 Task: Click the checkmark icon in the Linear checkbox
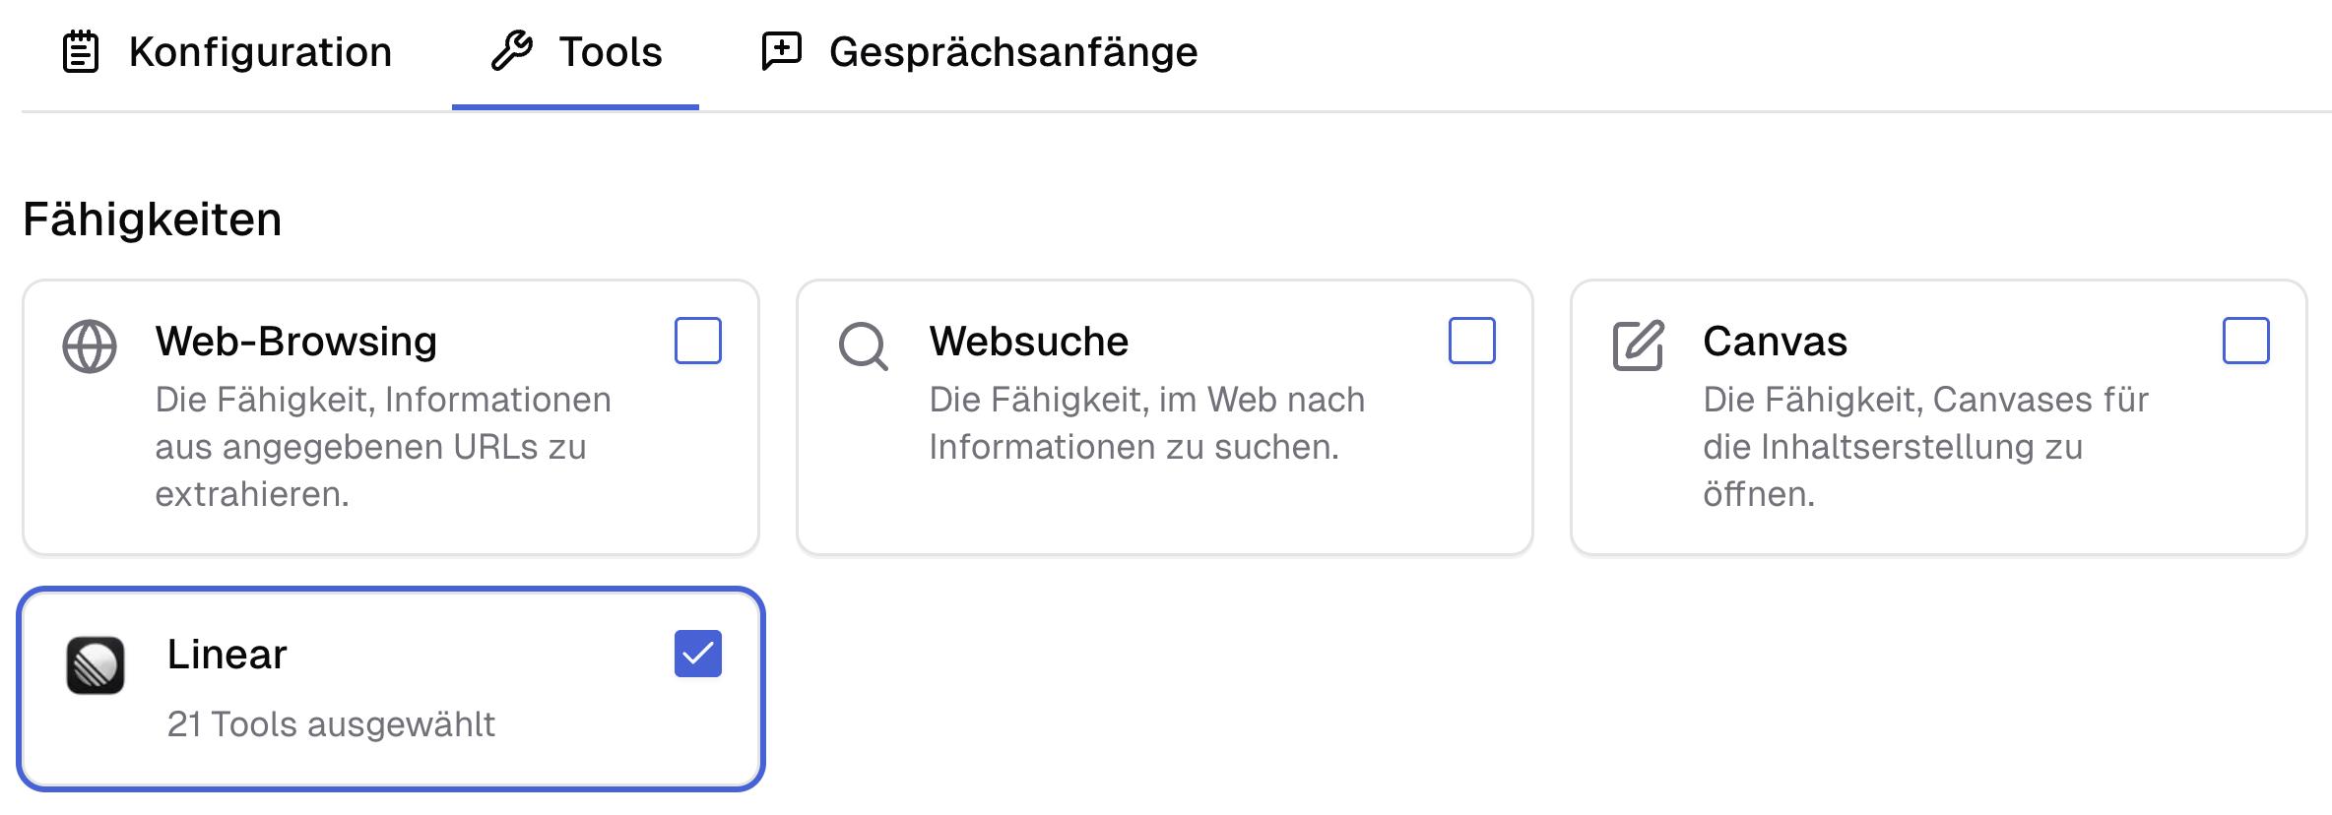[698, 652]
